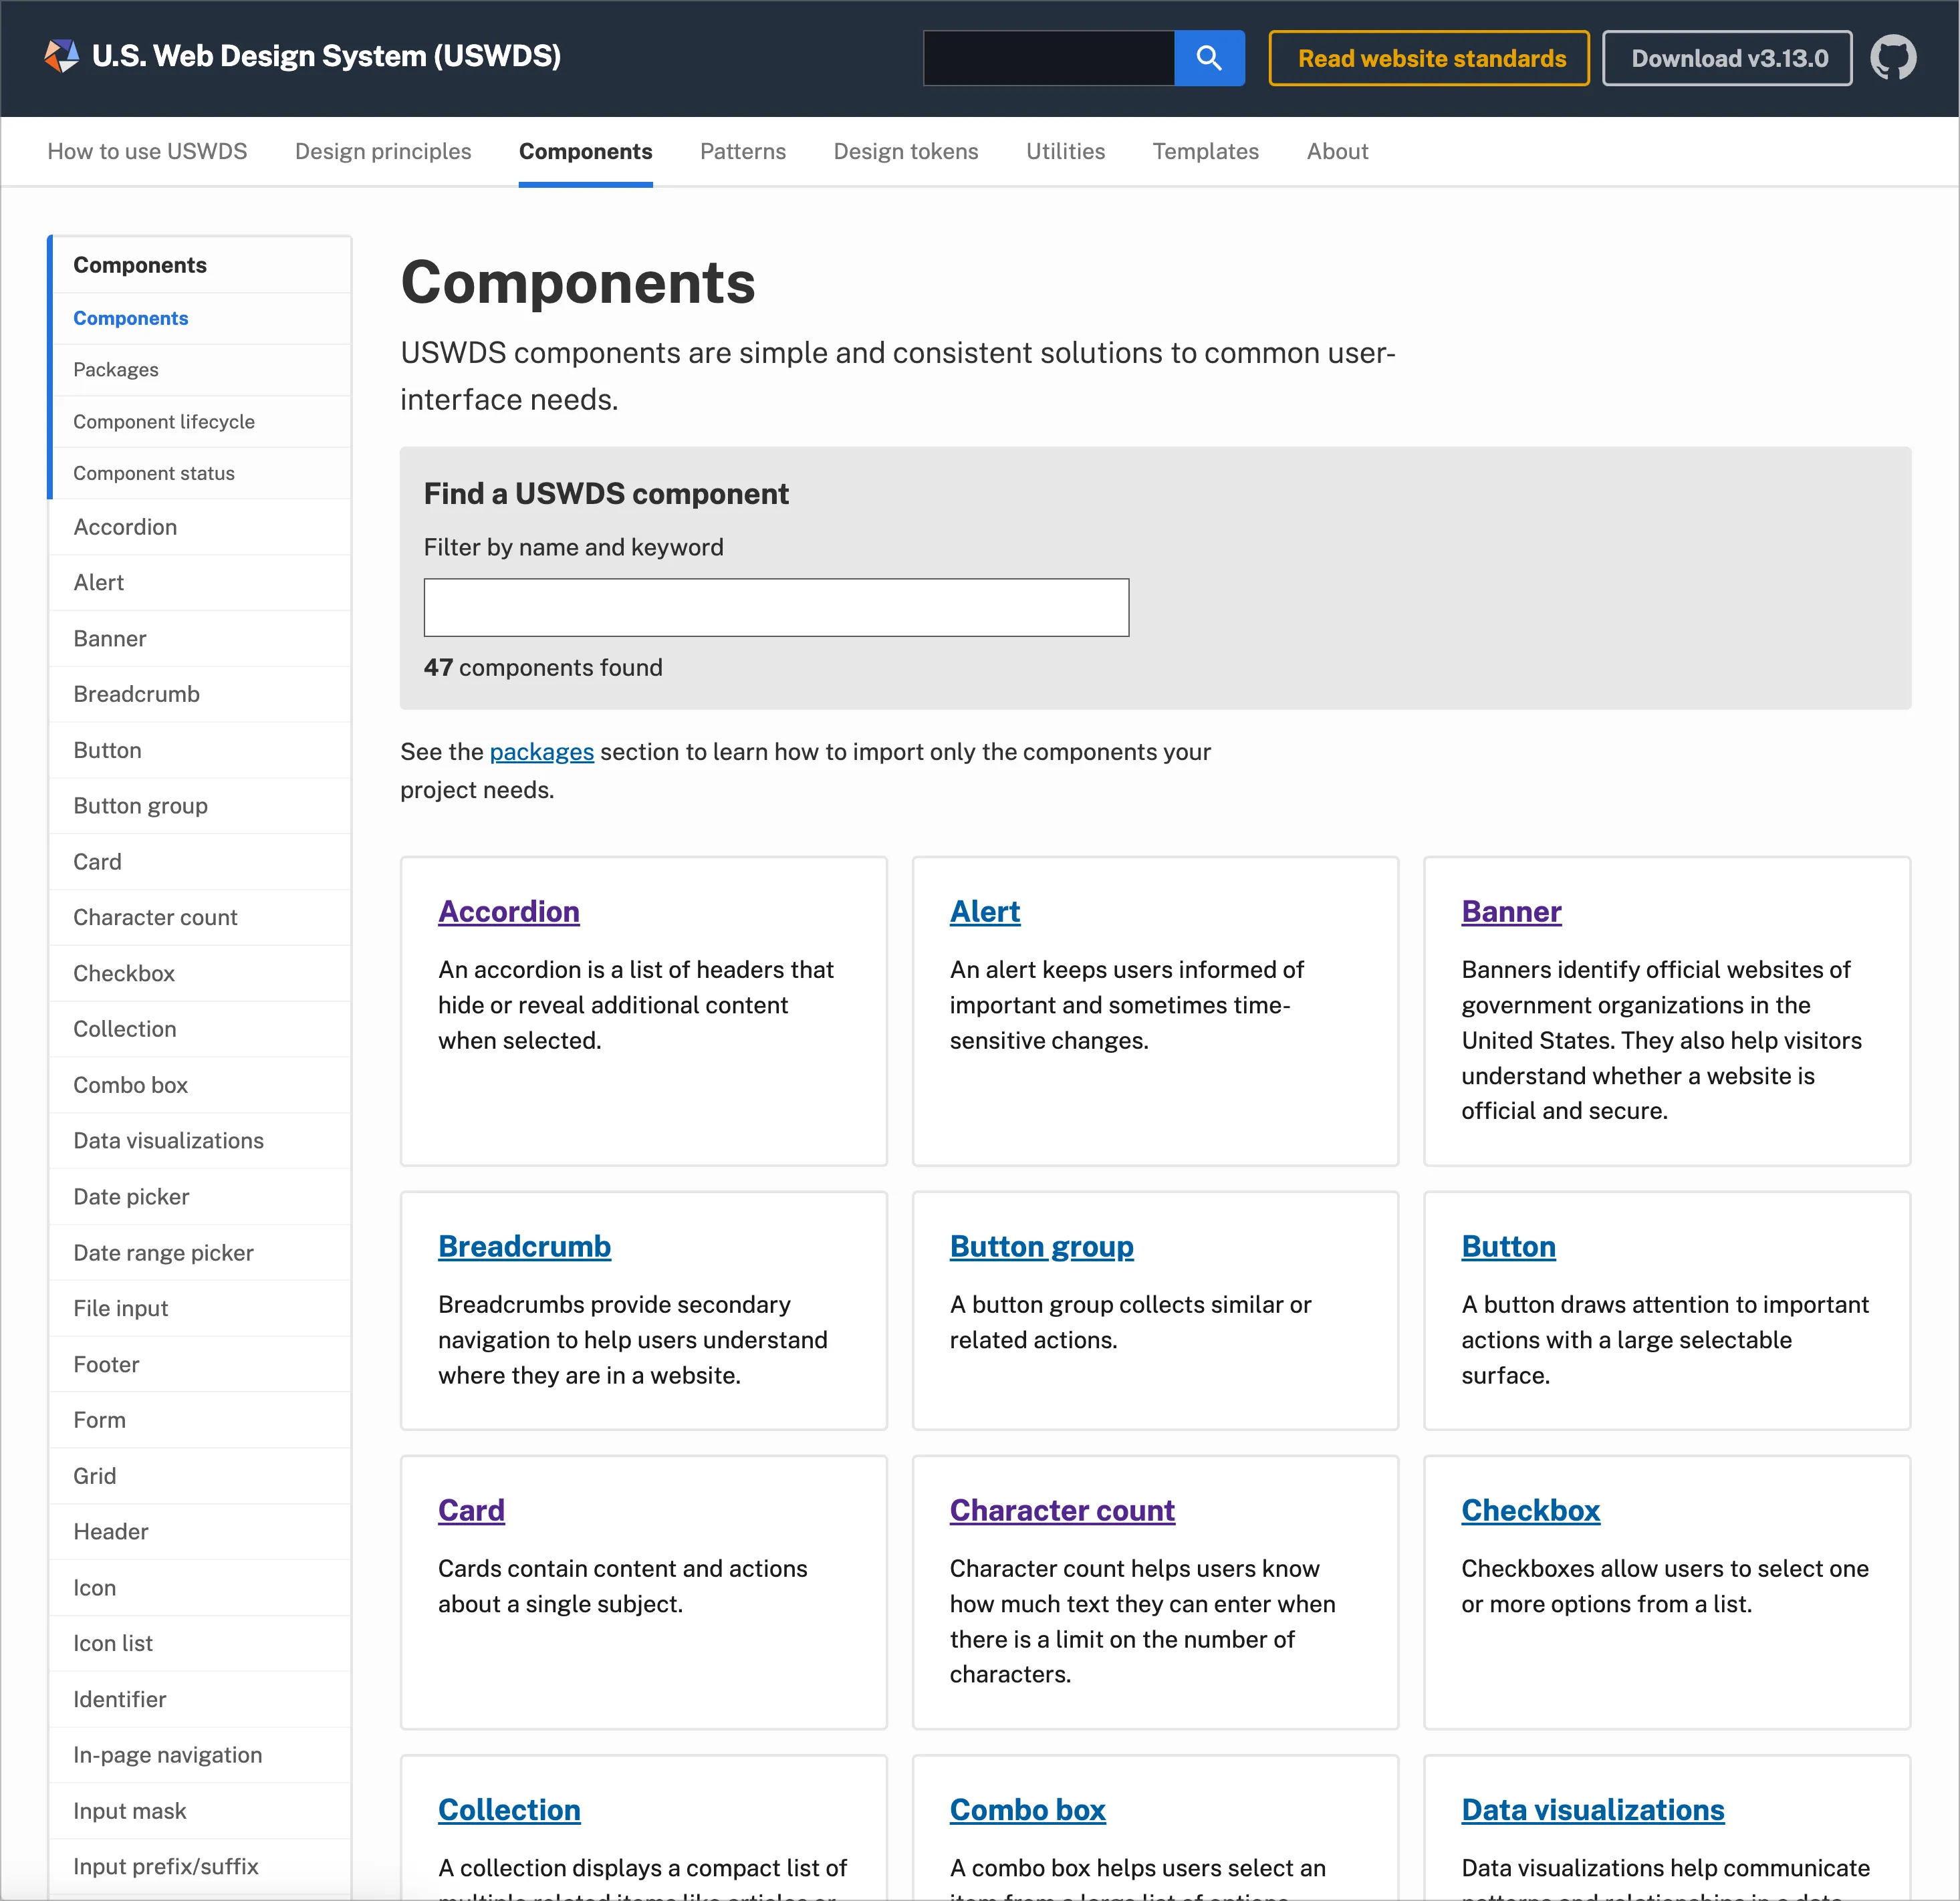Open the About tab
This screenshot has width=1960, height=1901.
pos(1337,151)
